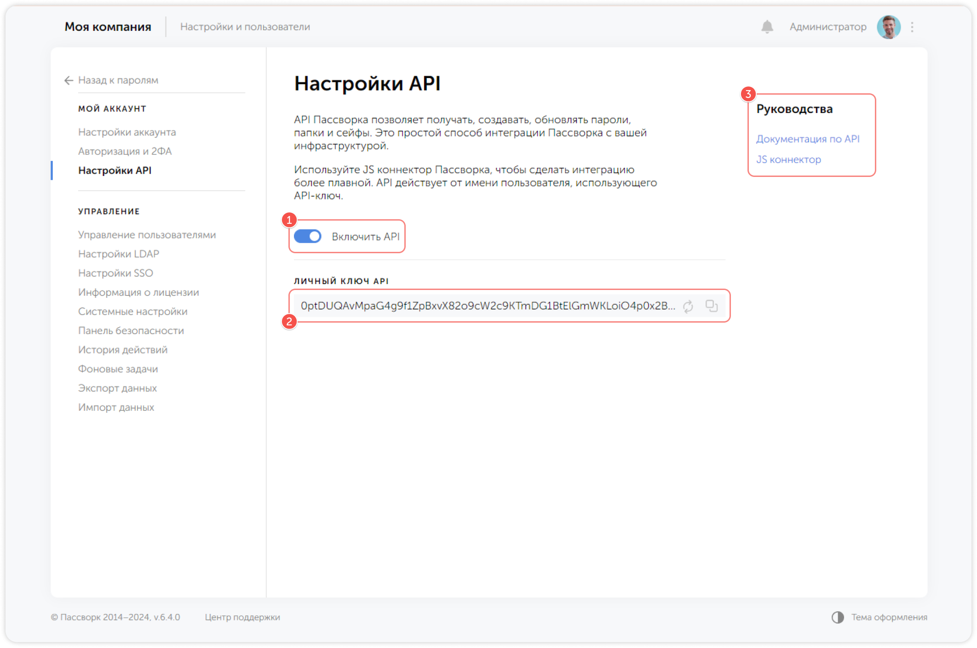The height and width of the screenshot is (648, 977).
Task: Open the notifications bell icon
Action: click(767, 27)
